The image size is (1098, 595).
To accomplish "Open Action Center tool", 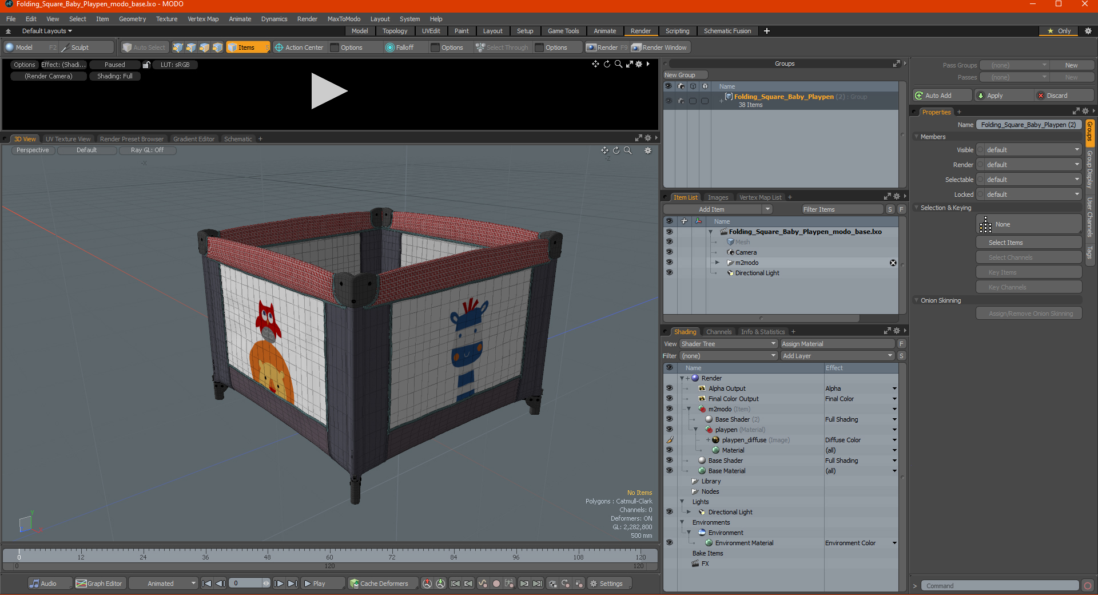I will [299, 47].
